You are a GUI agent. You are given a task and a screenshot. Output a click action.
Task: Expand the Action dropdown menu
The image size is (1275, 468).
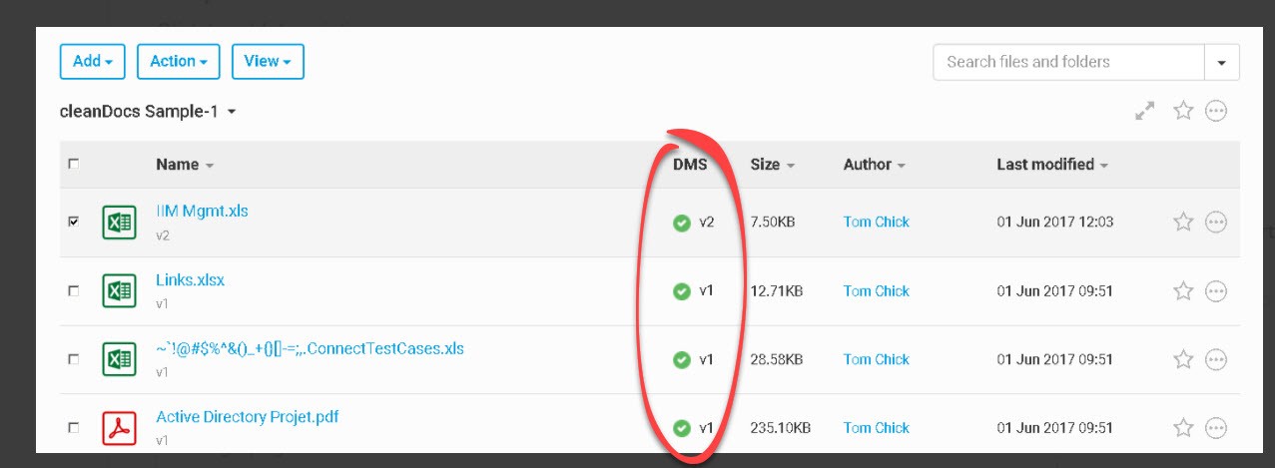click(x=178, y=61)
